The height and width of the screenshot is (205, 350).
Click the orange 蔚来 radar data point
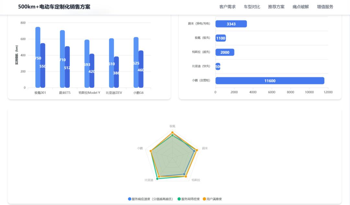point(197,150)
